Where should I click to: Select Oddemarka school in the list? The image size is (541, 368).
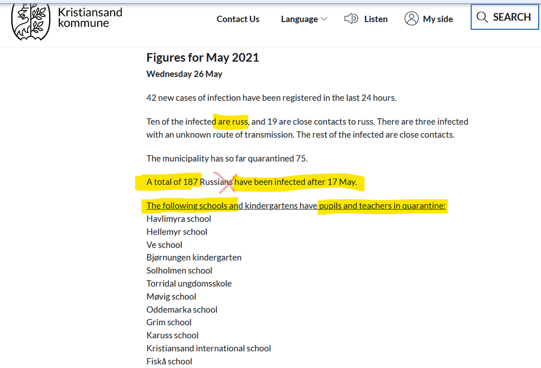click(182, 310)
